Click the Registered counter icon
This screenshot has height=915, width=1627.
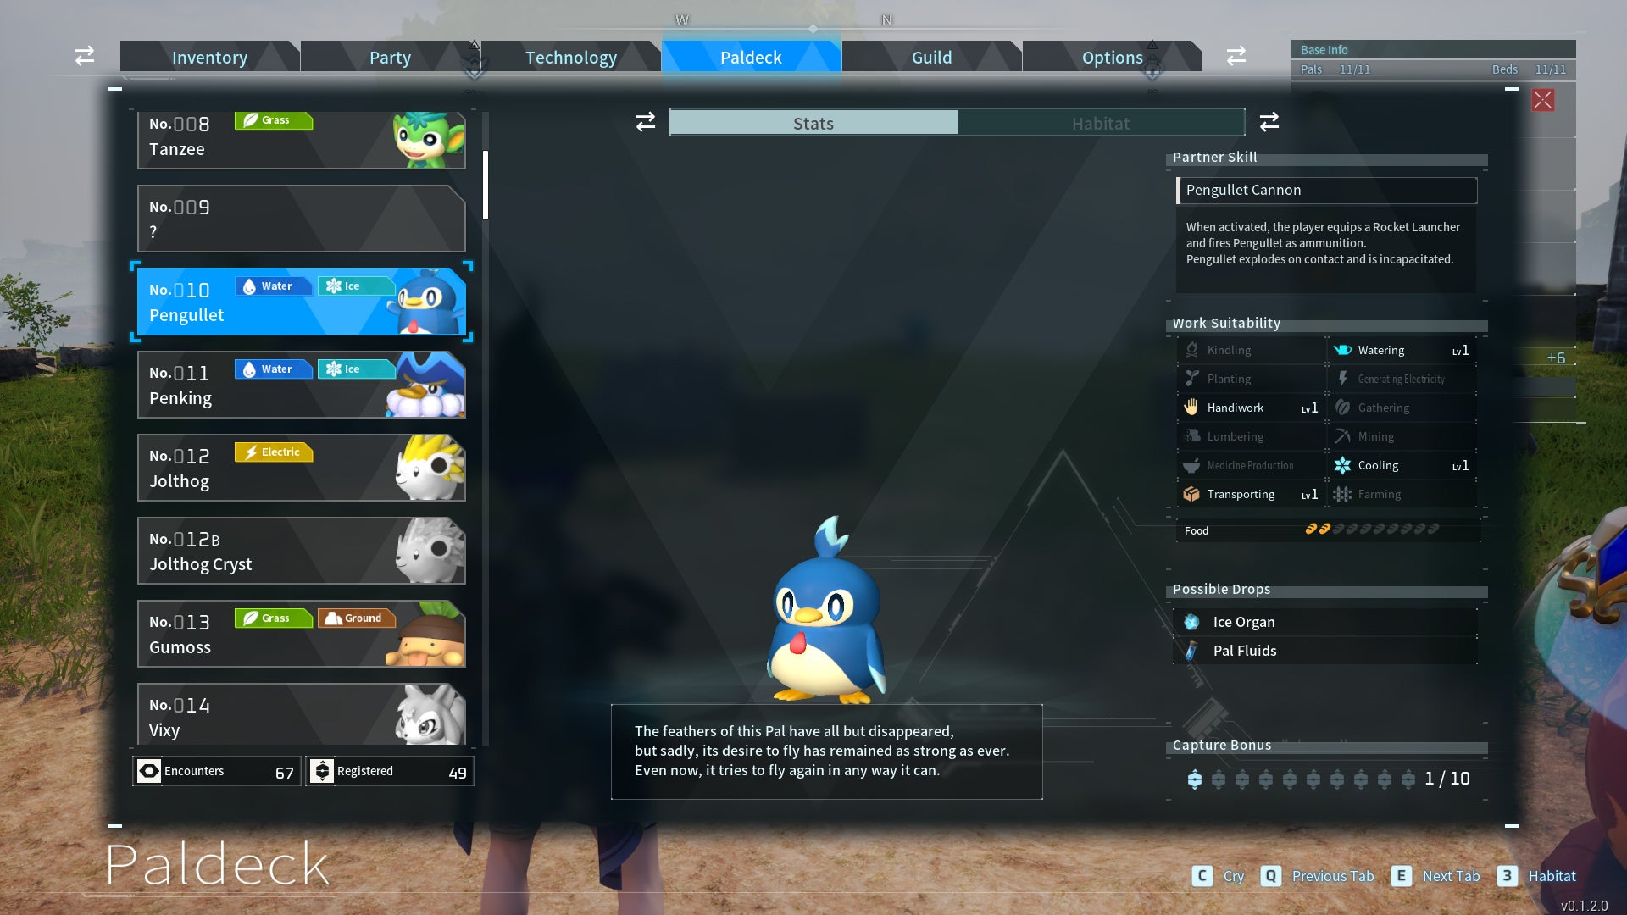pyautogui.click(x=322, y=771)
